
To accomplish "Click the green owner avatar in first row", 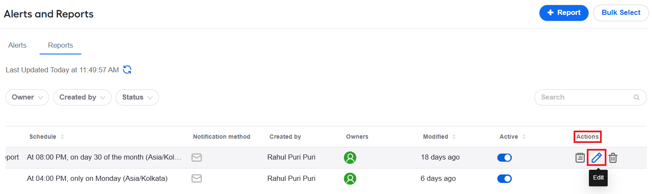I will 350,157.
